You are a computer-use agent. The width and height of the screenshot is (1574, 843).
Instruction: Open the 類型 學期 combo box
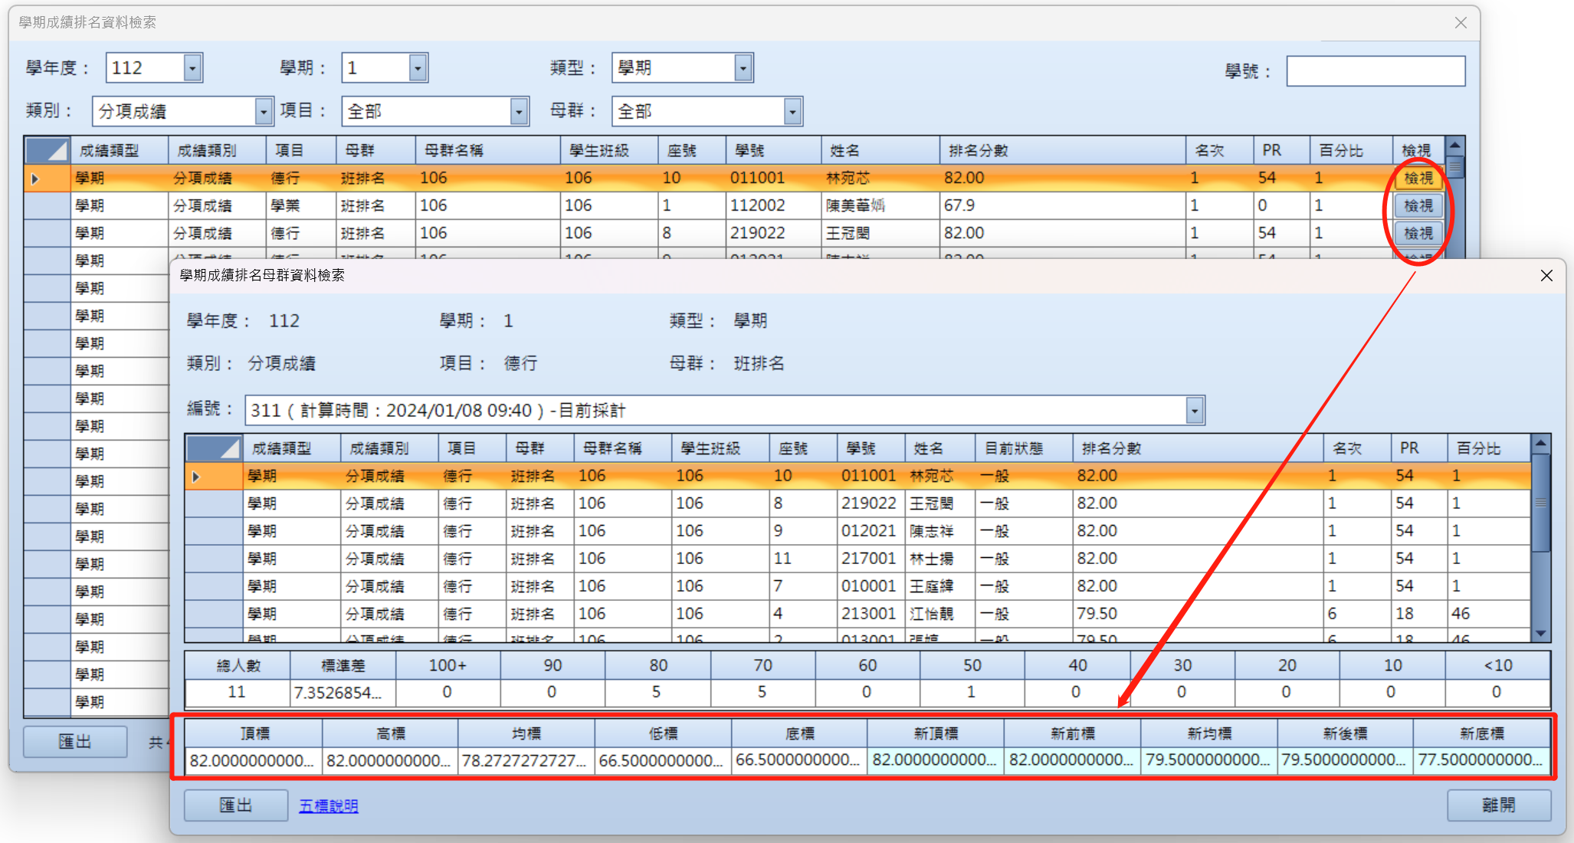(743, 68)
